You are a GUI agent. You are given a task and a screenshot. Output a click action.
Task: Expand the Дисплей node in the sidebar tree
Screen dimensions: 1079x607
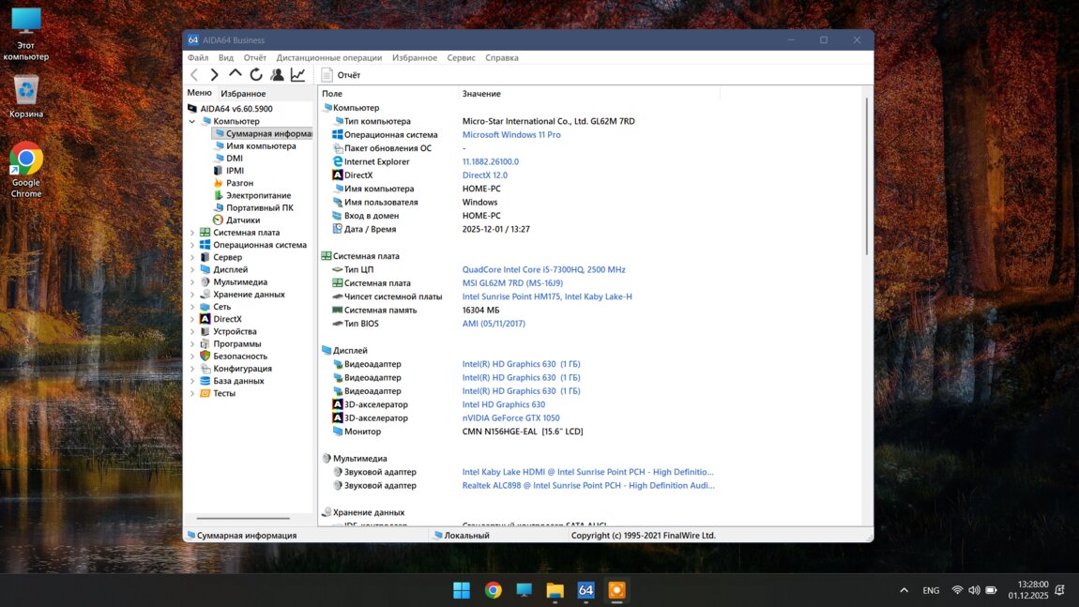coord(192,270)
